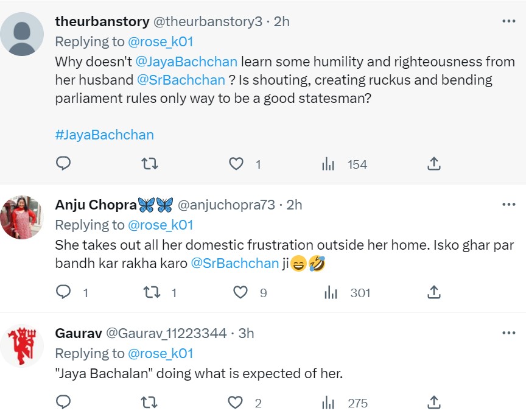Reply to Anju Chopra's tweet
The width and height of the screenshot is (526, 419).
coord(63,292)
